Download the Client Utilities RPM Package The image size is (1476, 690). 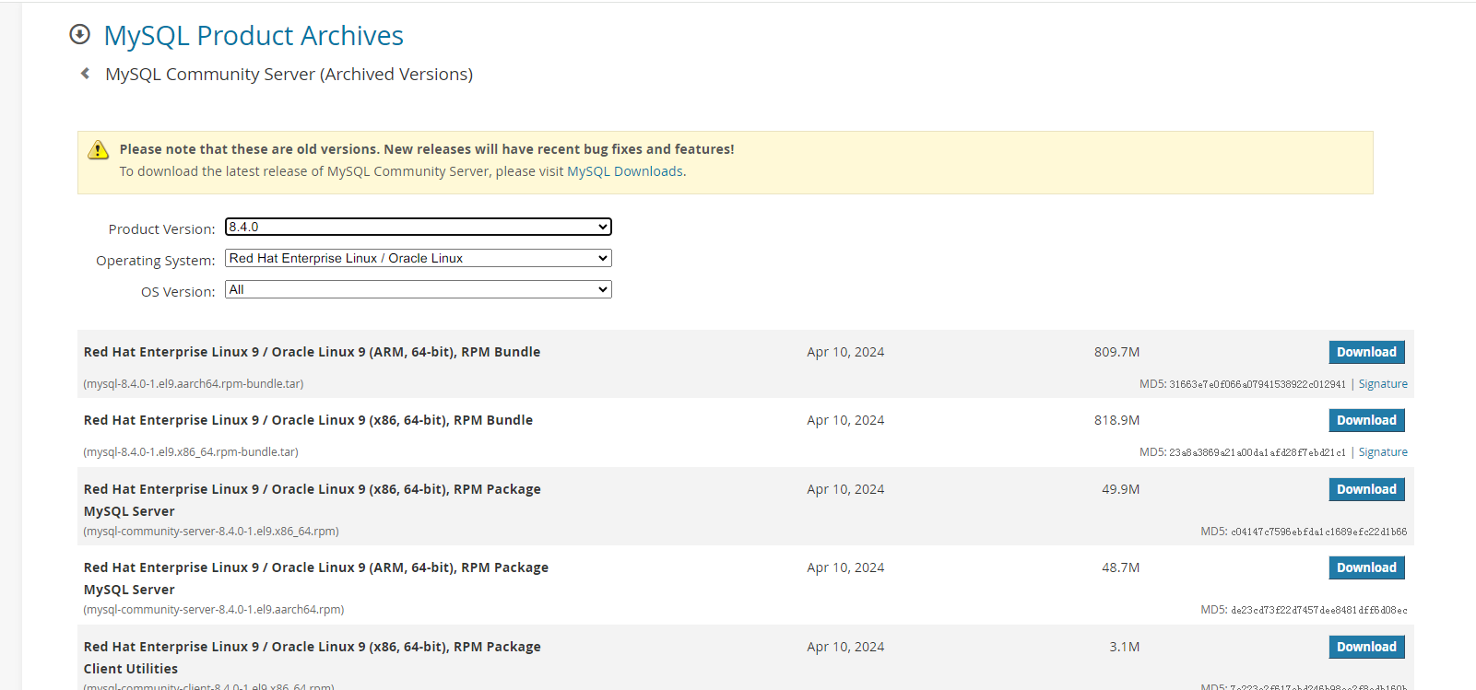(x=1365, y=648)
